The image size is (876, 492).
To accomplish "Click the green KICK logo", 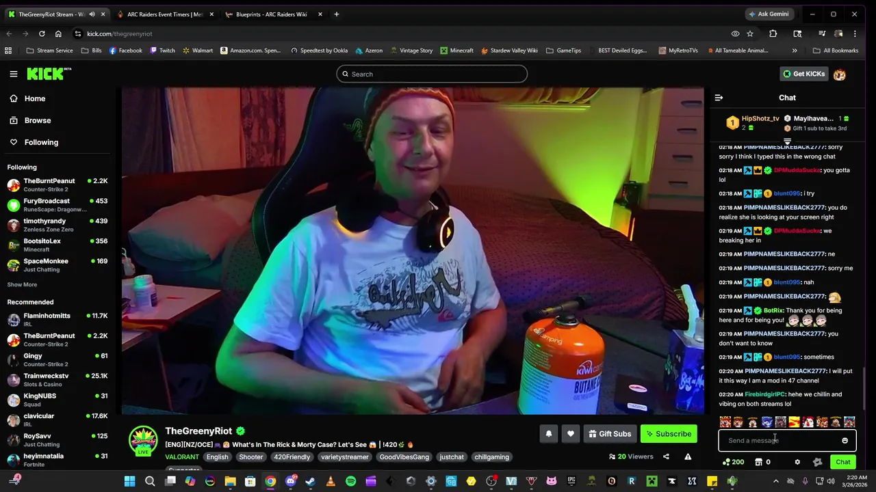I will tap(49, 74).
